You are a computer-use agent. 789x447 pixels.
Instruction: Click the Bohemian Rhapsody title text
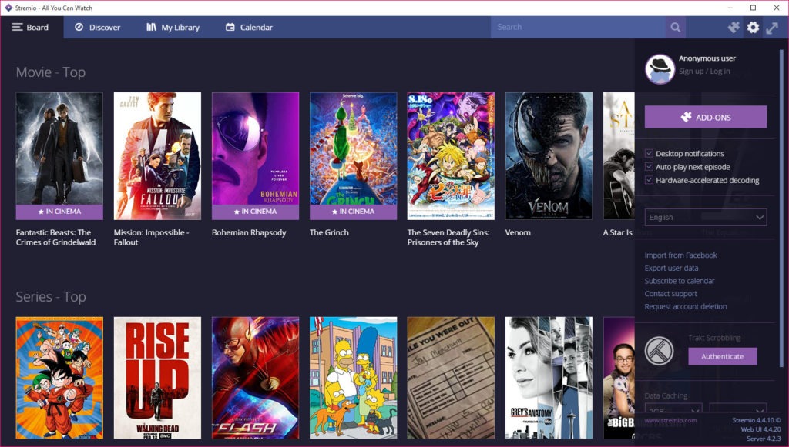click(x=249, y=232)
